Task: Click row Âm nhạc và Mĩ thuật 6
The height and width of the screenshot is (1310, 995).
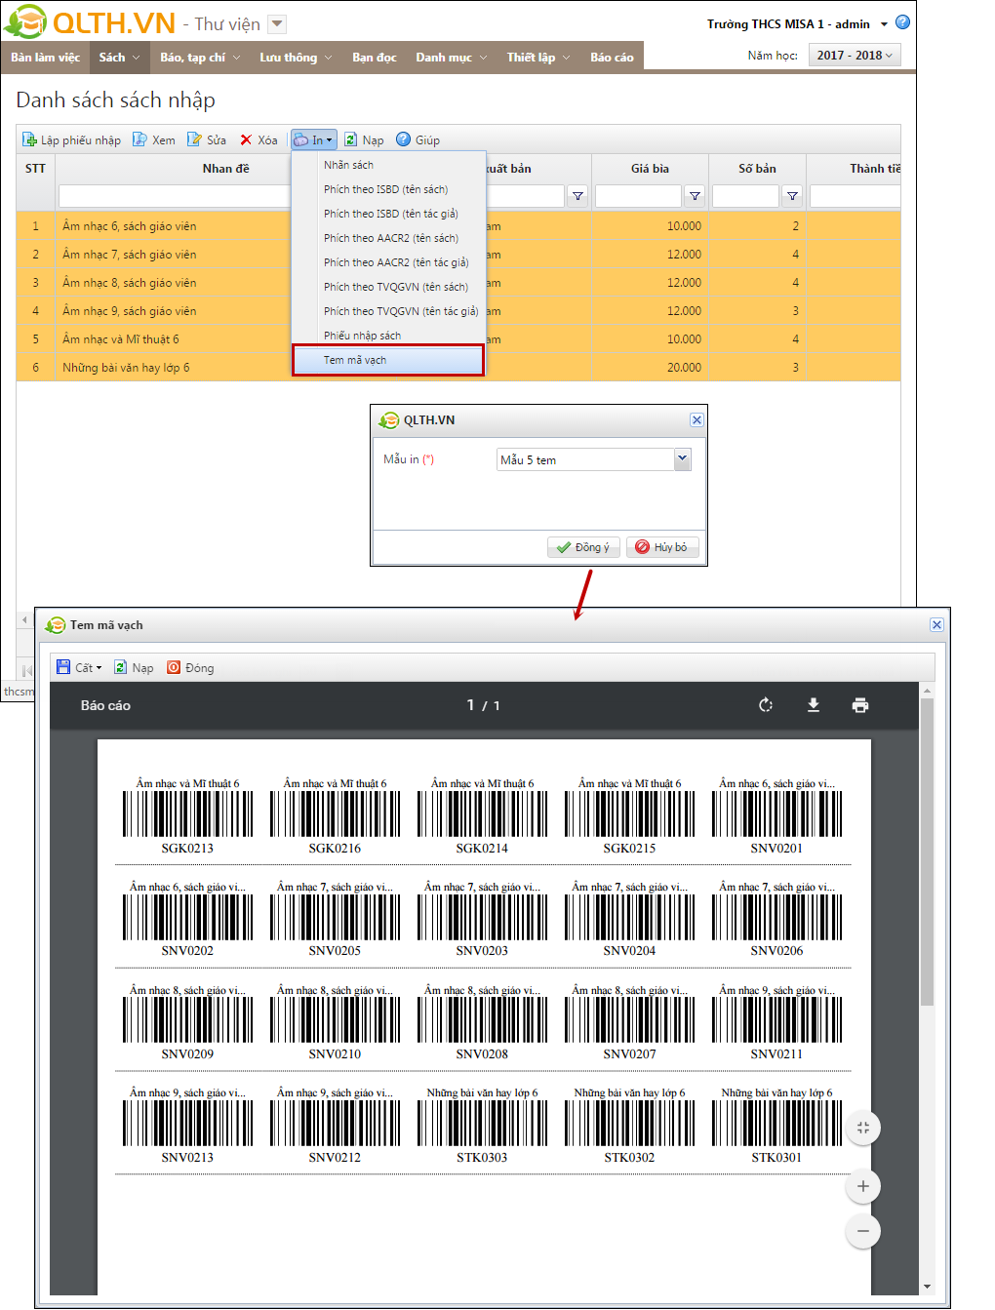Action: click(458, 338)
